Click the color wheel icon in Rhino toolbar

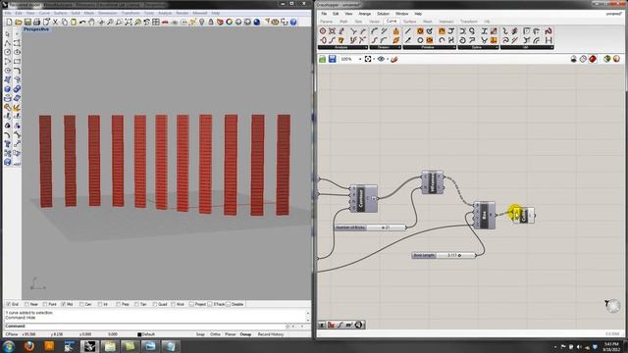(x=229, y=22)
